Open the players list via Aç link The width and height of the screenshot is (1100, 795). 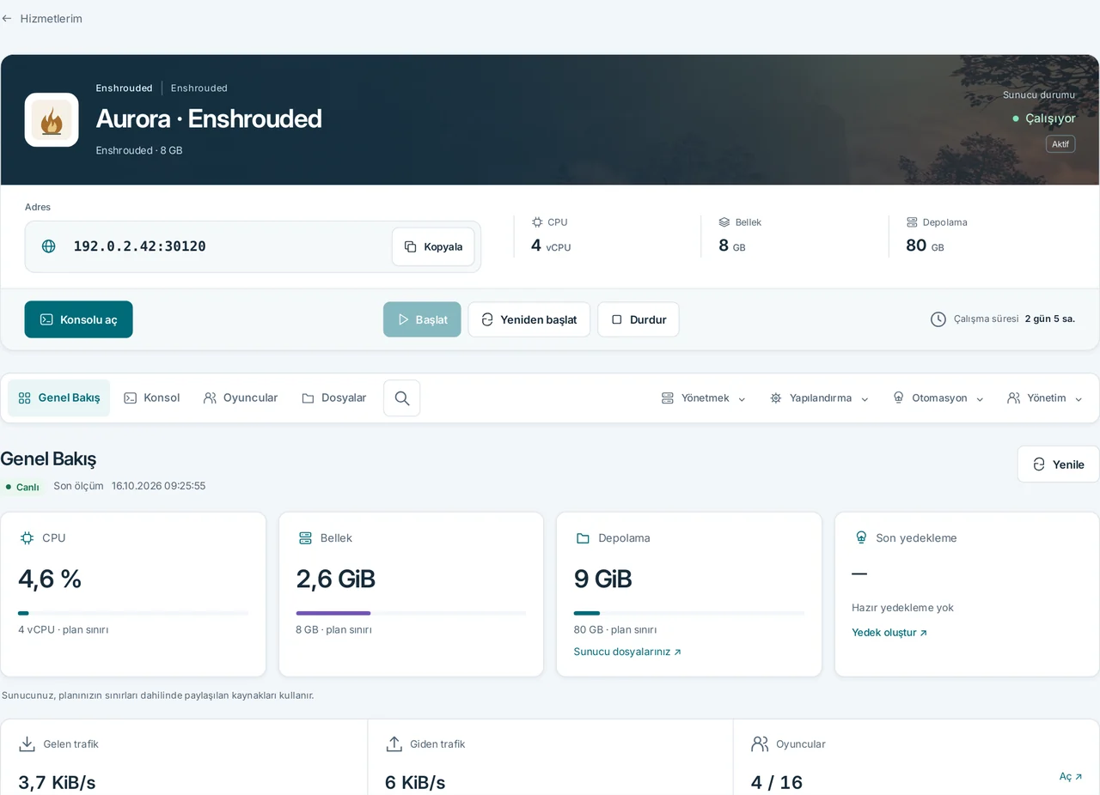(x=1071, y=776)
